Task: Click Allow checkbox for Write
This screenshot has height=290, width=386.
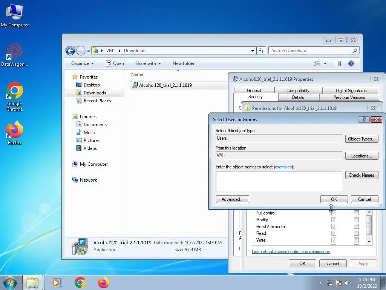Action: (x=334, y=240)
